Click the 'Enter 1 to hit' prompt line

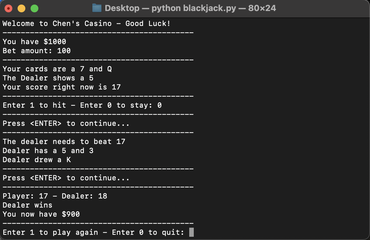click(82, 105)
